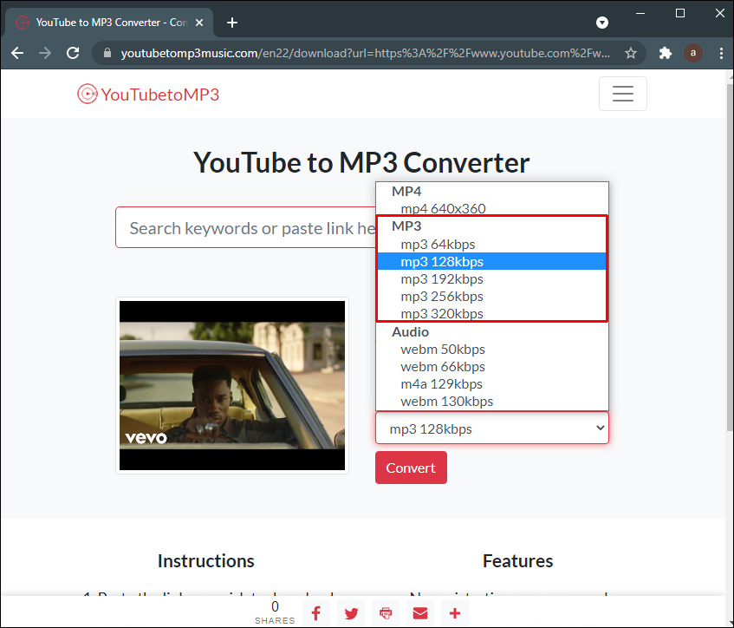The image size is (734, 628).
Task: Open the Extensions puzzle icon
Action: (666, 53)
